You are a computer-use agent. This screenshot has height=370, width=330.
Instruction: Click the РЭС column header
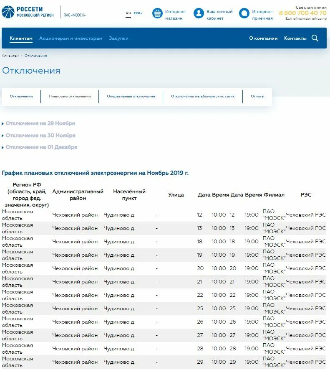tap(306, 195)
